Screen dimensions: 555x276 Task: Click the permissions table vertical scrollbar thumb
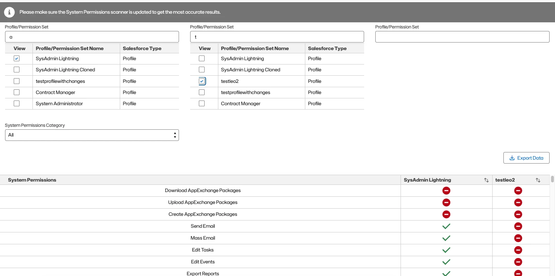[x=552, y=179]
